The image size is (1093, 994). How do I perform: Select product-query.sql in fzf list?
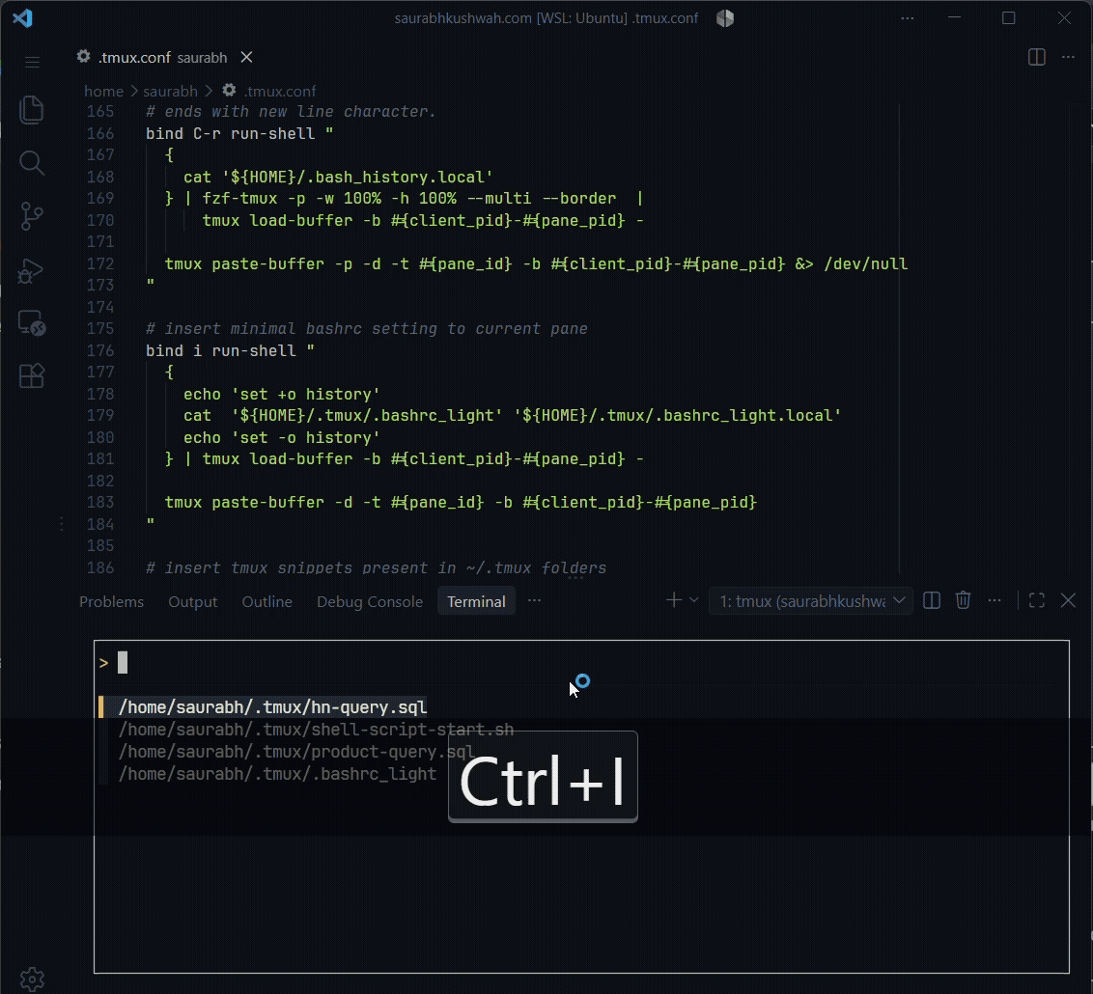(x=296, y=752)
